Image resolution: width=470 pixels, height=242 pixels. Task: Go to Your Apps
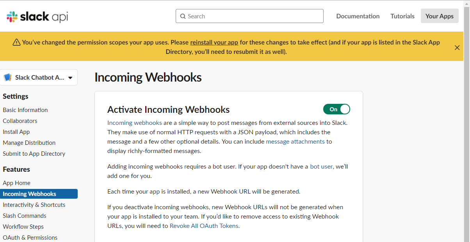pos(440,16)
